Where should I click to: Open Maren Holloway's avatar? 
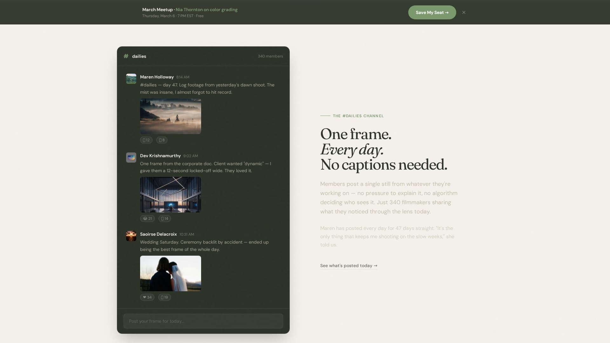coord(131,78)
